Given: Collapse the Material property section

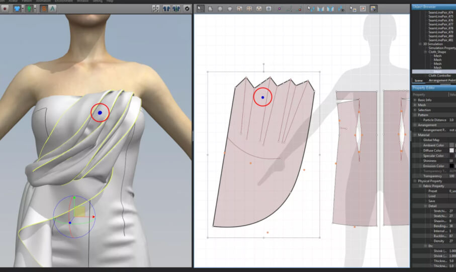Looking at the screenshot, I should click(415, 135).
